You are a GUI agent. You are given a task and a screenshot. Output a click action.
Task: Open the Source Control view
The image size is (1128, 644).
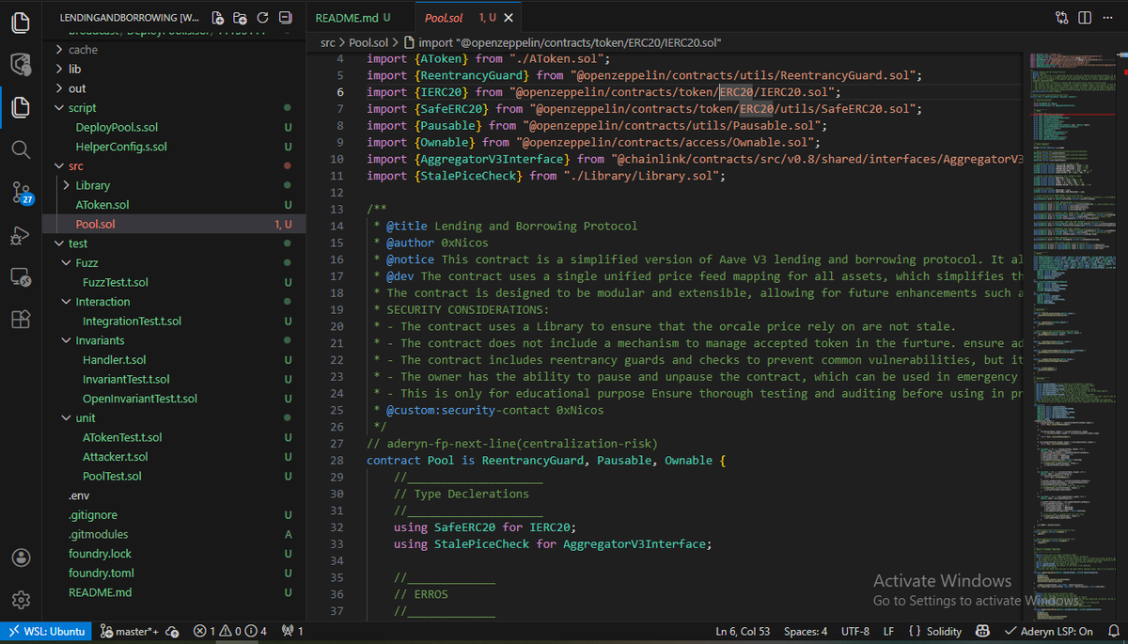coord(21,193)
